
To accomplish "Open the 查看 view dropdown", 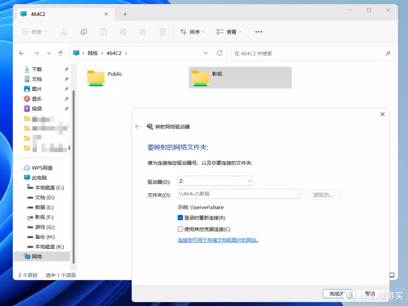I will 229,32.
